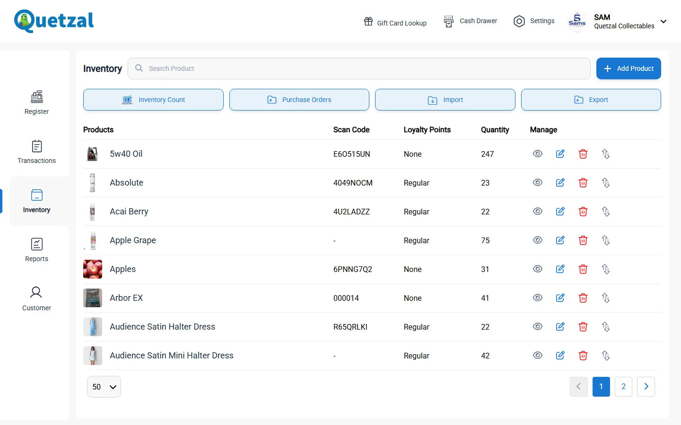Image resolution: width=681 pixels, height=425 pixels.
Task: Edit the Apple Grape product
Action: (x=560, y=240)
